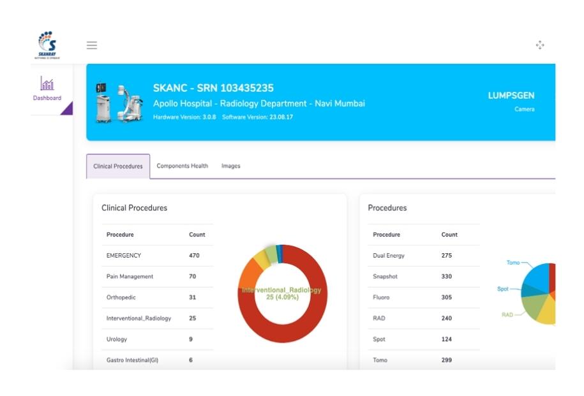
Task: Click the Snapshot count 330
Action: [447, 276]
